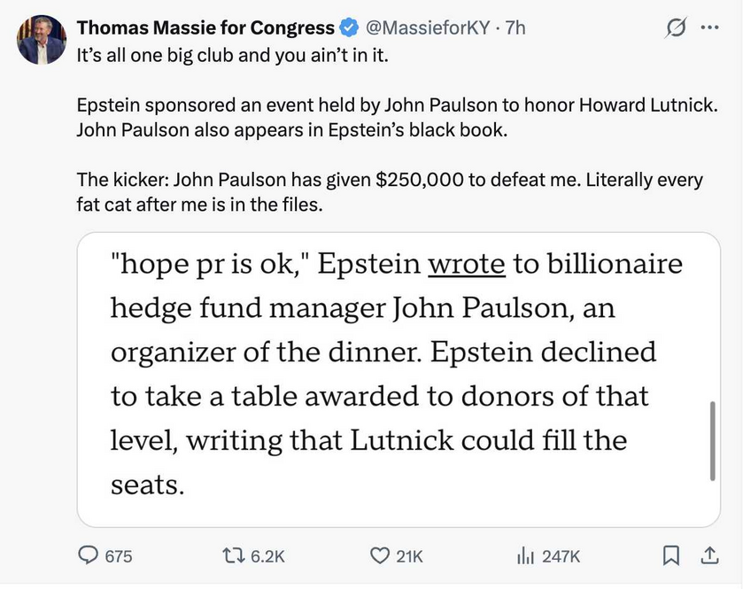Click the 247K views count
This screenshot has width=743, height=589.
coord(560,556)
